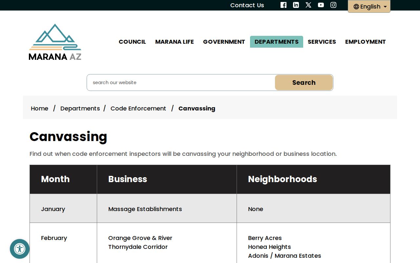Open the X (Twitter) icon
This screenshot has height=263, width=420.
(x=308, y=5)
